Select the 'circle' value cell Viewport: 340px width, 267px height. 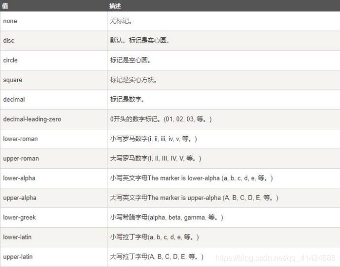[x=54, y=60]
